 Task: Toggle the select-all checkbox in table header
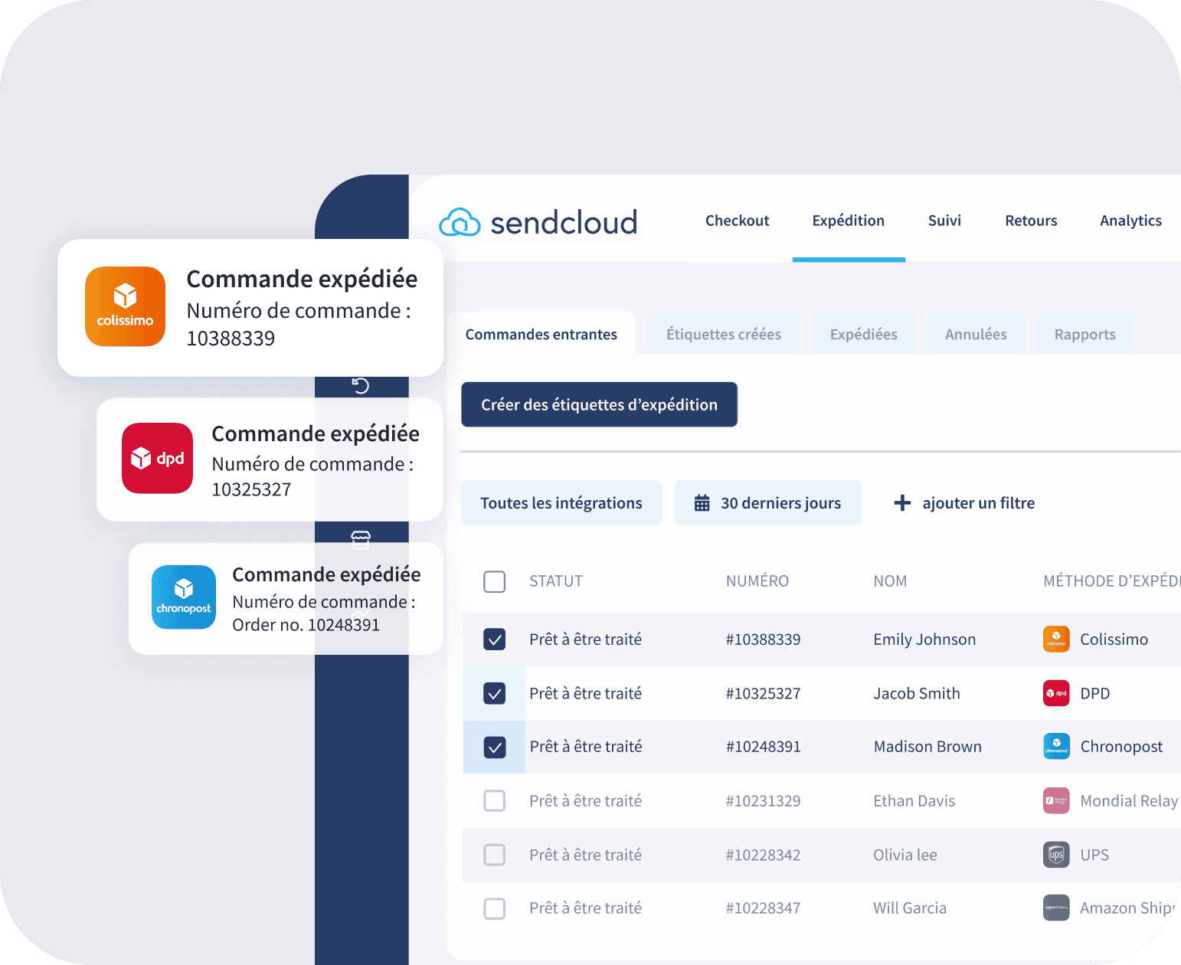pos(495,581)
